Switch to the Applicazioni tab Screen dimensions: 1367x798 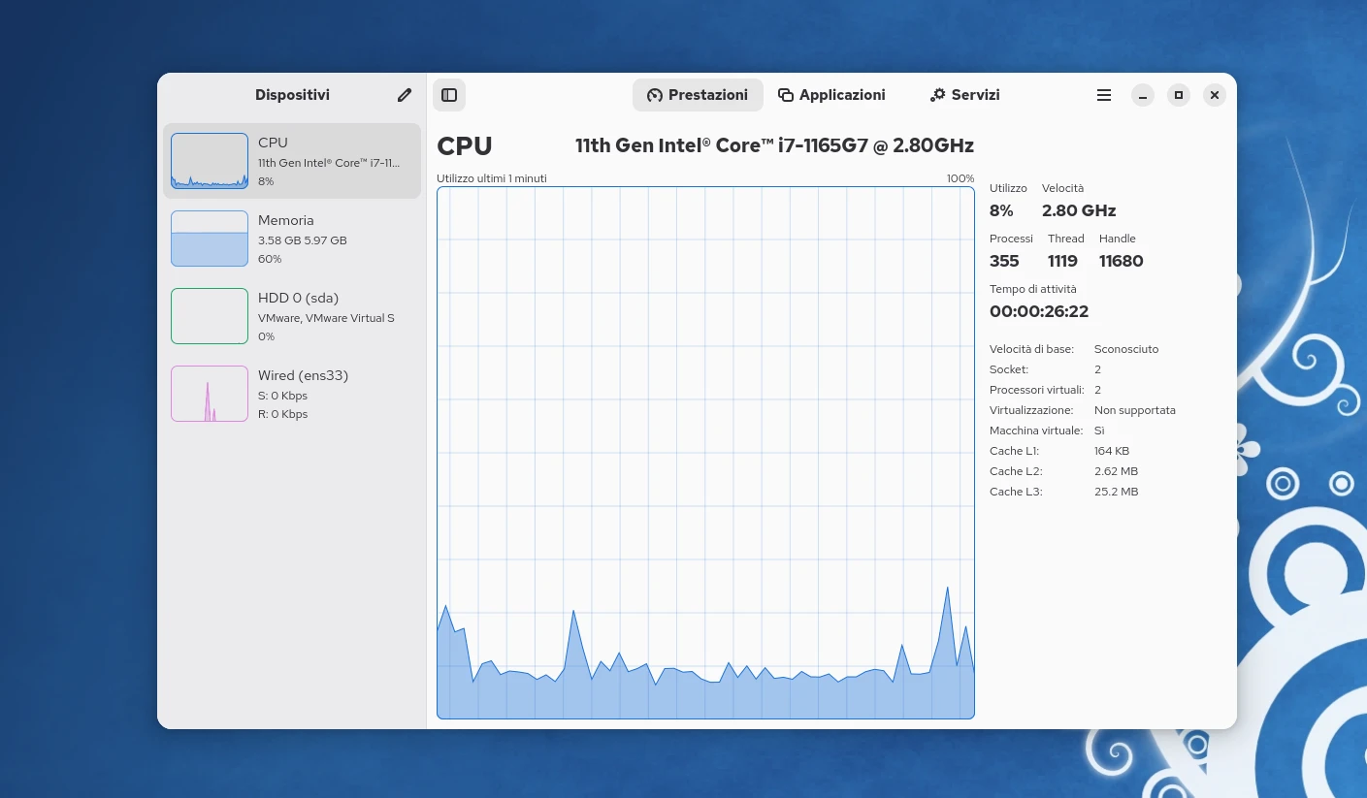831,95
